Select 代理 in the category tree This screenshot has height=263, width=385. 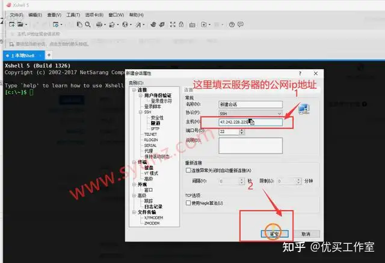coord(149,151)
